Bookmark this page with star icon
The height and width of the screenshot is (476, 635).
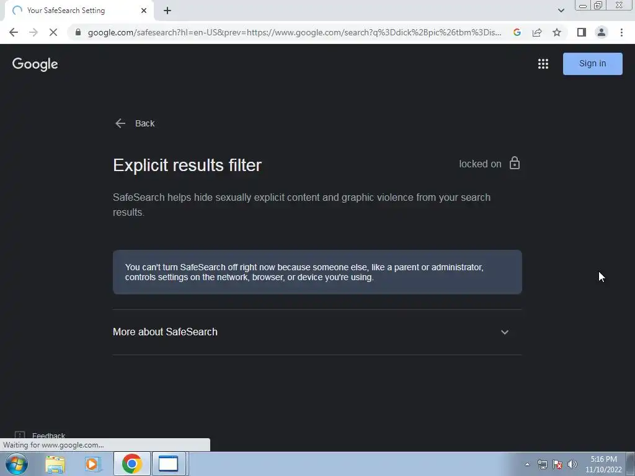point(557,32)
